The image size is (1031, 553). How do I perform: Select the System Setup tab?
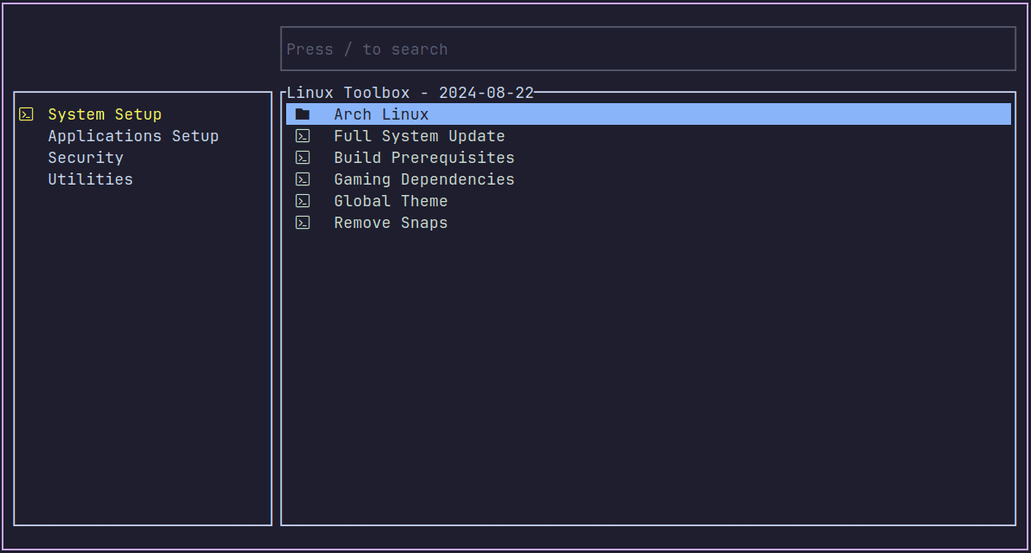pyautogui.click(x=105, y=114)
